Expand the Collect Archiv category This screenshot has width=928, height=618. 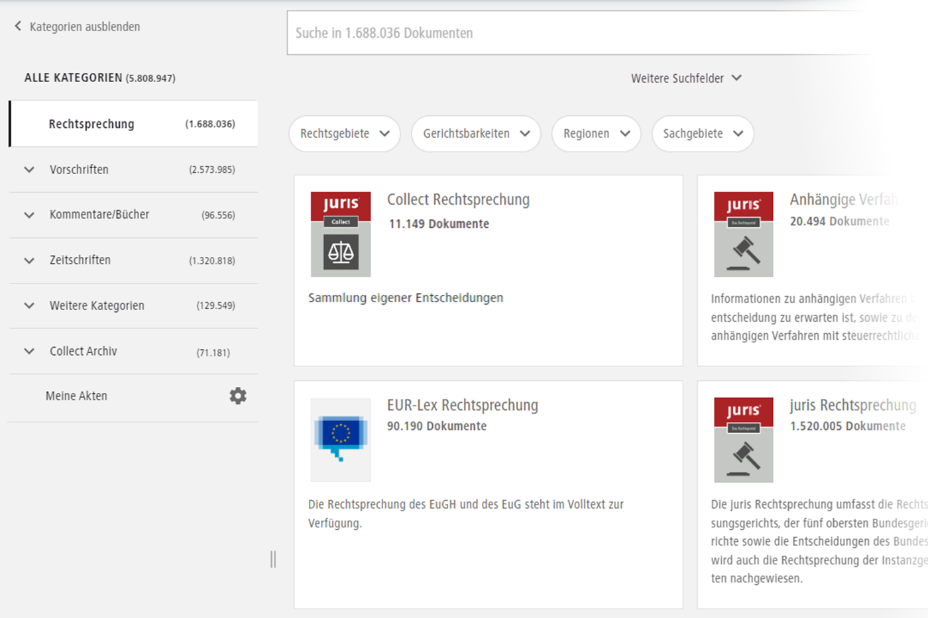pyautogui.click(x=29, y=351)
